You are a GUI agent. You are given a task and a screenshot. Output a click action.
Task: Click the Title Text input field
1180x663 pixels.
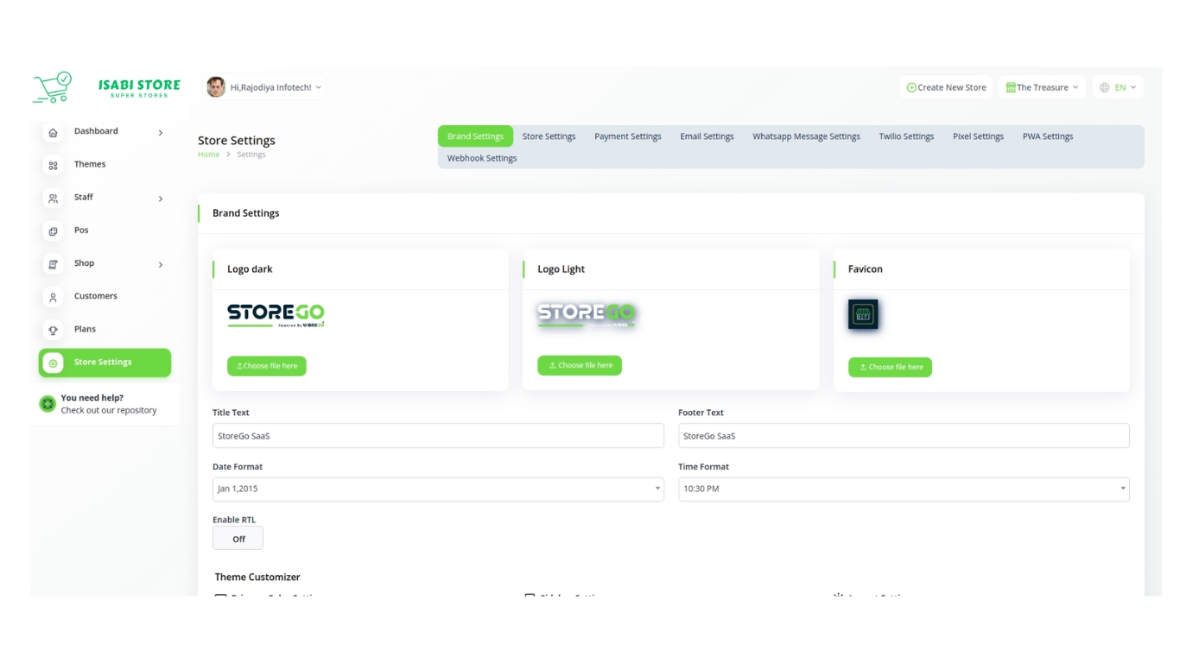point(438,436)
